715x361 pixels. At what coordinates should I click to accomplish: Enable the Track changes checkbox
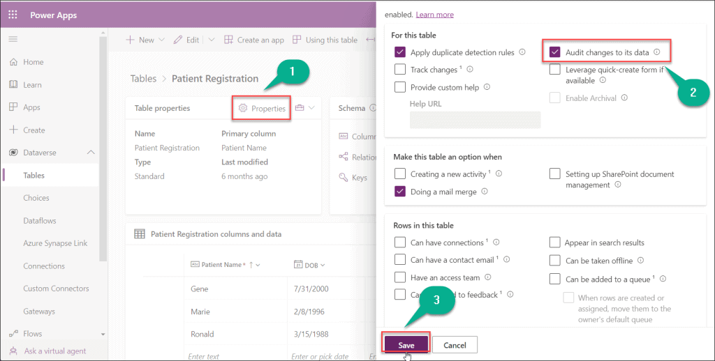[400, 69]
